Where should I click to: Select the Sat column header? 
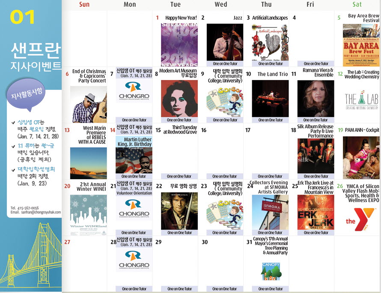357,4
